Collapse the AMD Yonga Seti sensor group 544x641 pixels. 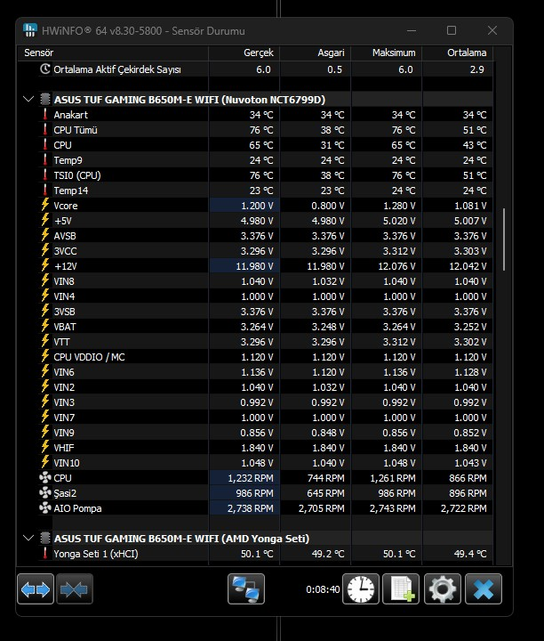tap(28, 539)
